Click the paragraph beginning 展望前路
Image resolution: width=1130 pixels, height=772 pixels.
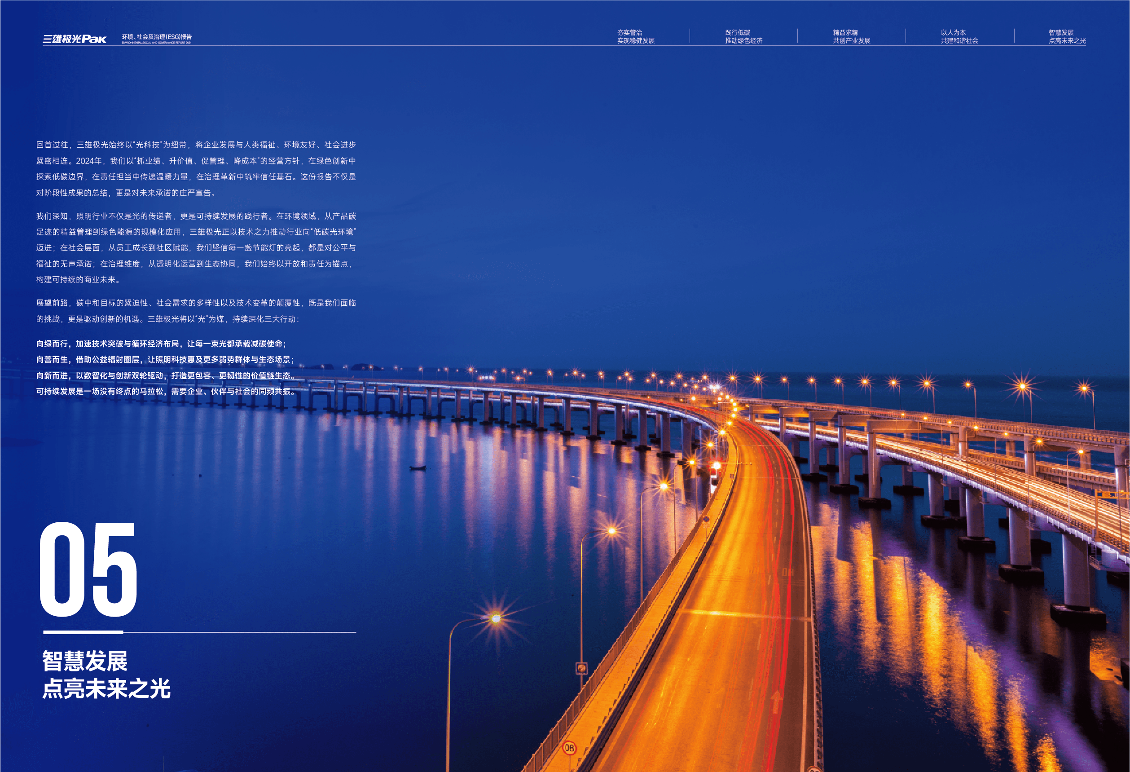coord(196,311)
